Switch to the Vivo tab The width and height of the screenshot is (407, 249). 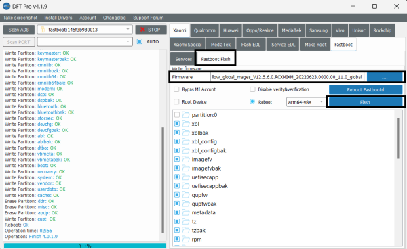(340, 30)
